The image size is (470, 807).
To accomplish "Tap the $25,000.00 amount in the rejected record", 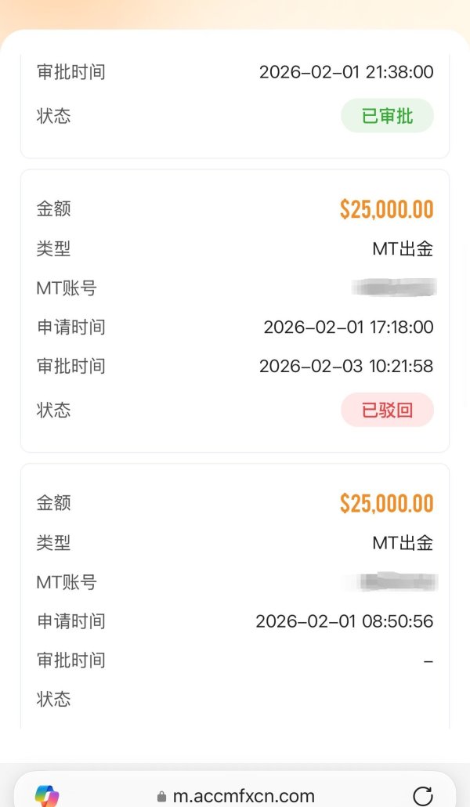I will 386,209.
